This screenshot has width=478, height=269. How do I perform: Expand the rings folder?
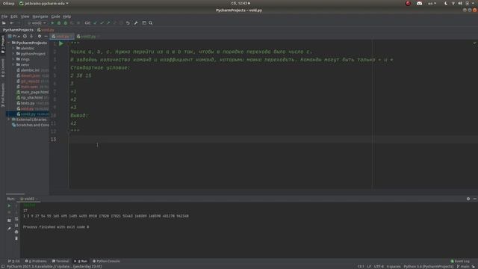13,60
